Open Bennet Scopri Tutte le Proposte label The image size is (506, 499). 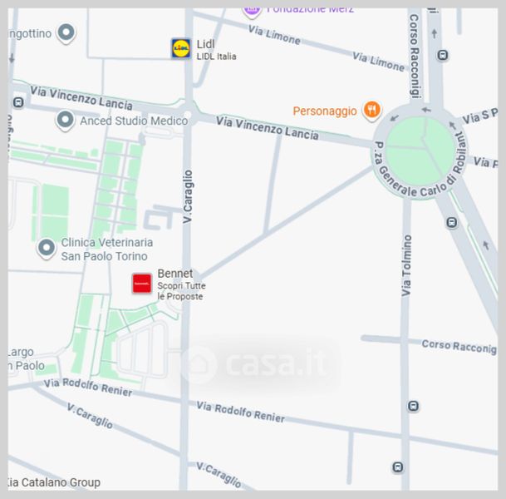pos(181,284)
